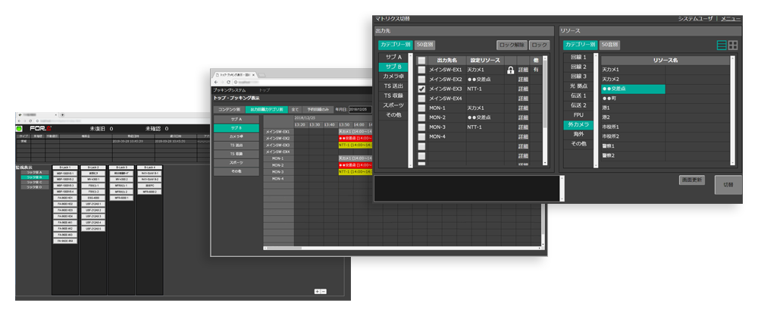Select FPU category in resource list
Viewport: 758px width, 316px height.
578,114
